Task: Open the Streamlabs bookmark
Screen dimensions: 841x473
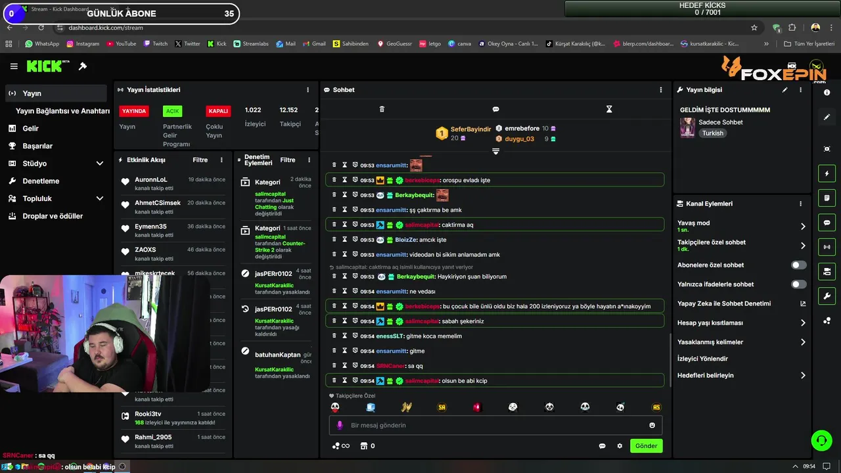Action: point(251,44)
